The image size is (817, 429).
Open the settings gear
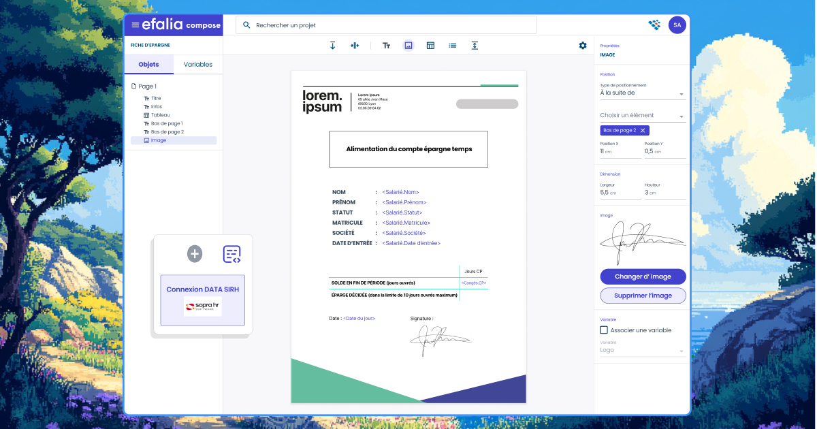pyautogui.click(x=583, y=45)
